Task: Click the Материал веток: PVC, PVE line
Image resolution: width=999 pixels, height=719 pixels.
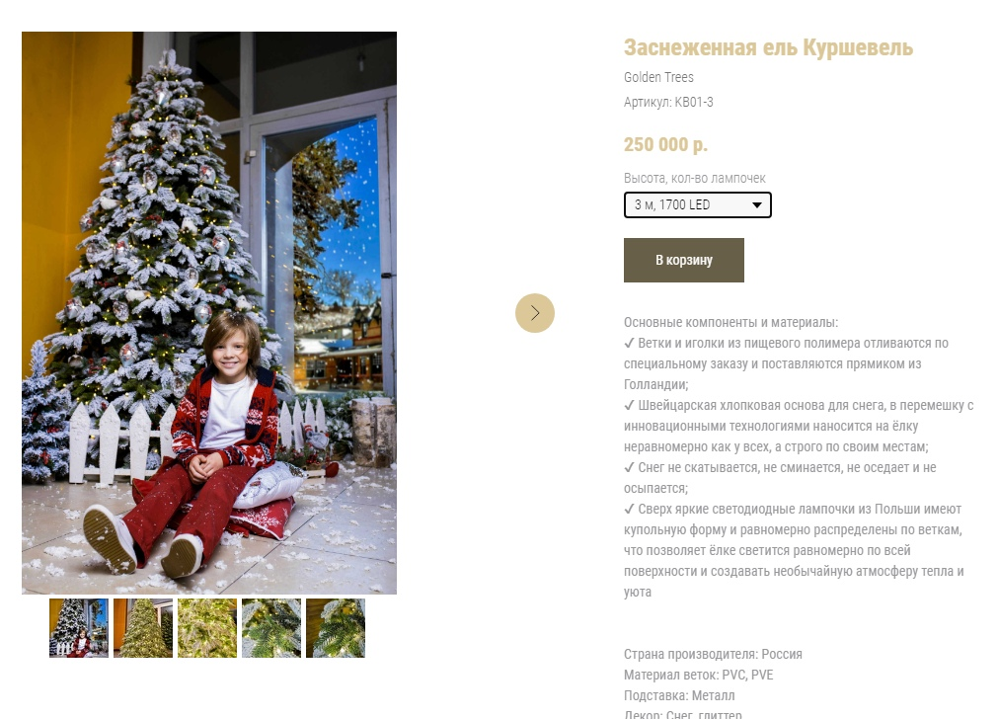Action: (x=698, y=675)
